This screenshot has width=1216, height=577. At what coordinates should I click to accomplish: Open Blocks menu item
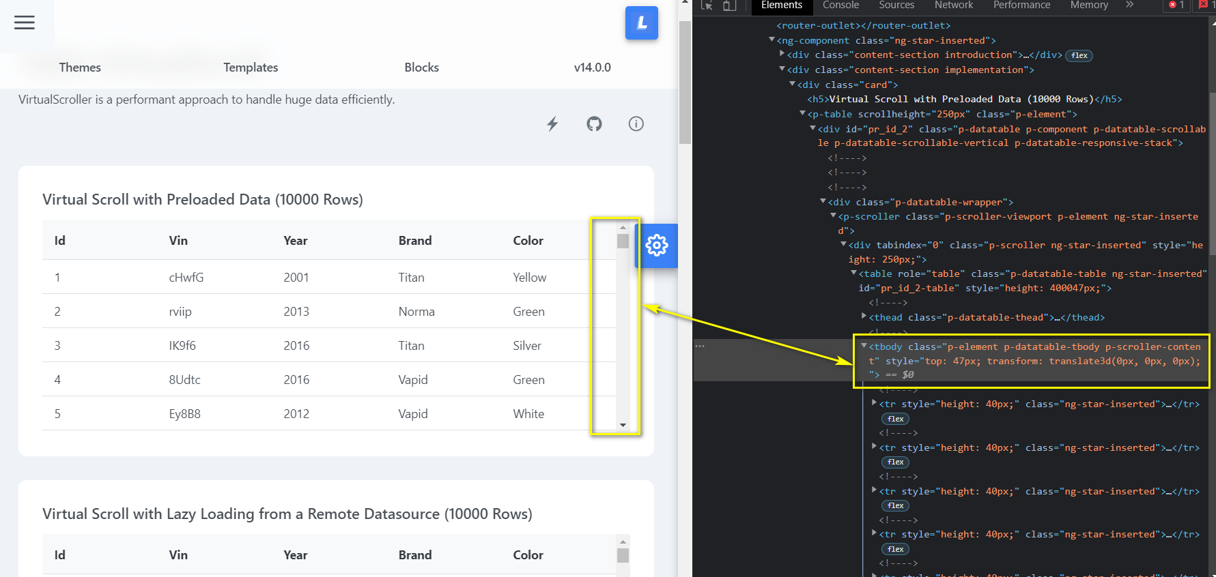421,68
